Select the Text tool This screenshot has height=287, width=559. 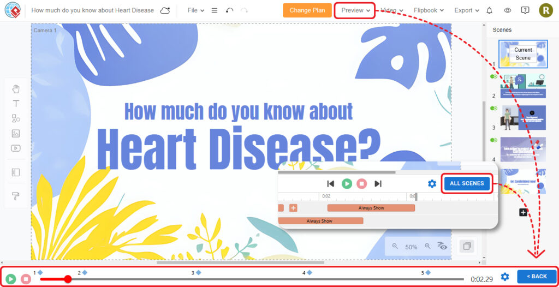click(x=16, y=104)
